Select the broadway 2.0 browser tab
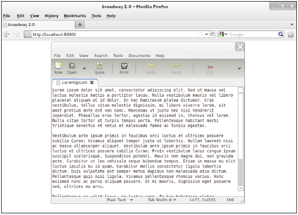This screenshot has width=298, height=215. [x=39, y=25]
